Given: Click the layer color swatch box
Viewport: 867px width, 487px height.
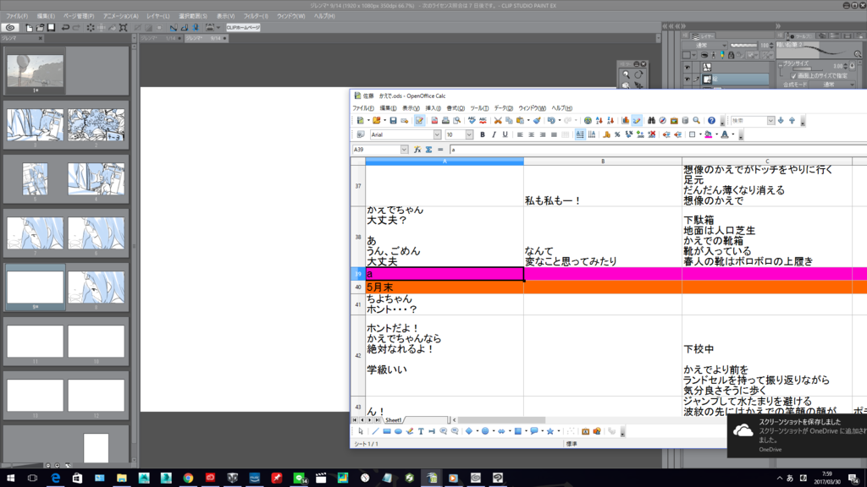Looking at the screenshot, I should 687,55.
